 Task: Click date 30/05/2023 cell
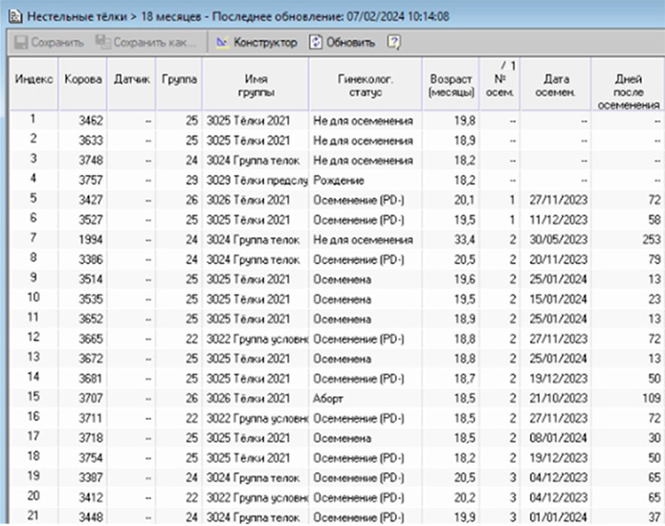point(556,240)
